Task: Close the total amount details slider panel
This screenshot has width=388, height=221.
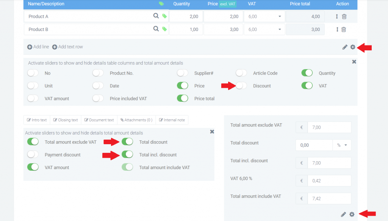Action: tap(212, 132)
